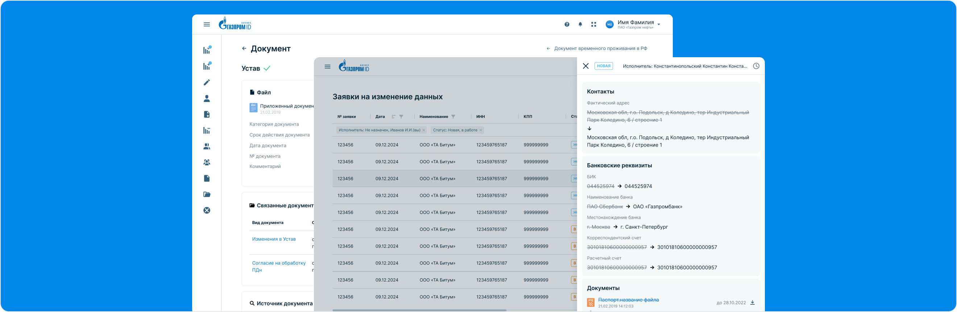The image size is (957, 312).
Task: Open the Паспорт.название файла link
Action: 628,300
